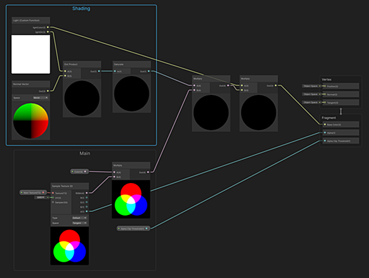Viewport: 369px width, 278px height.
Task: Click the Shading group title
Action: pyautogui.click(x=81, y=9)
